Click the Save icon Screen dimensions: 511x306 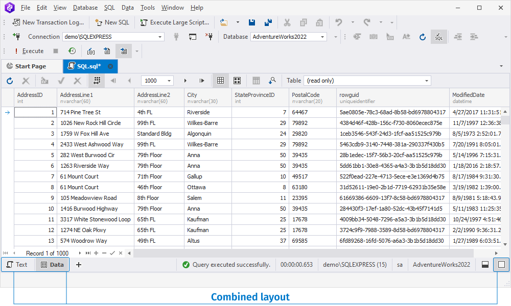click(251, 22)
